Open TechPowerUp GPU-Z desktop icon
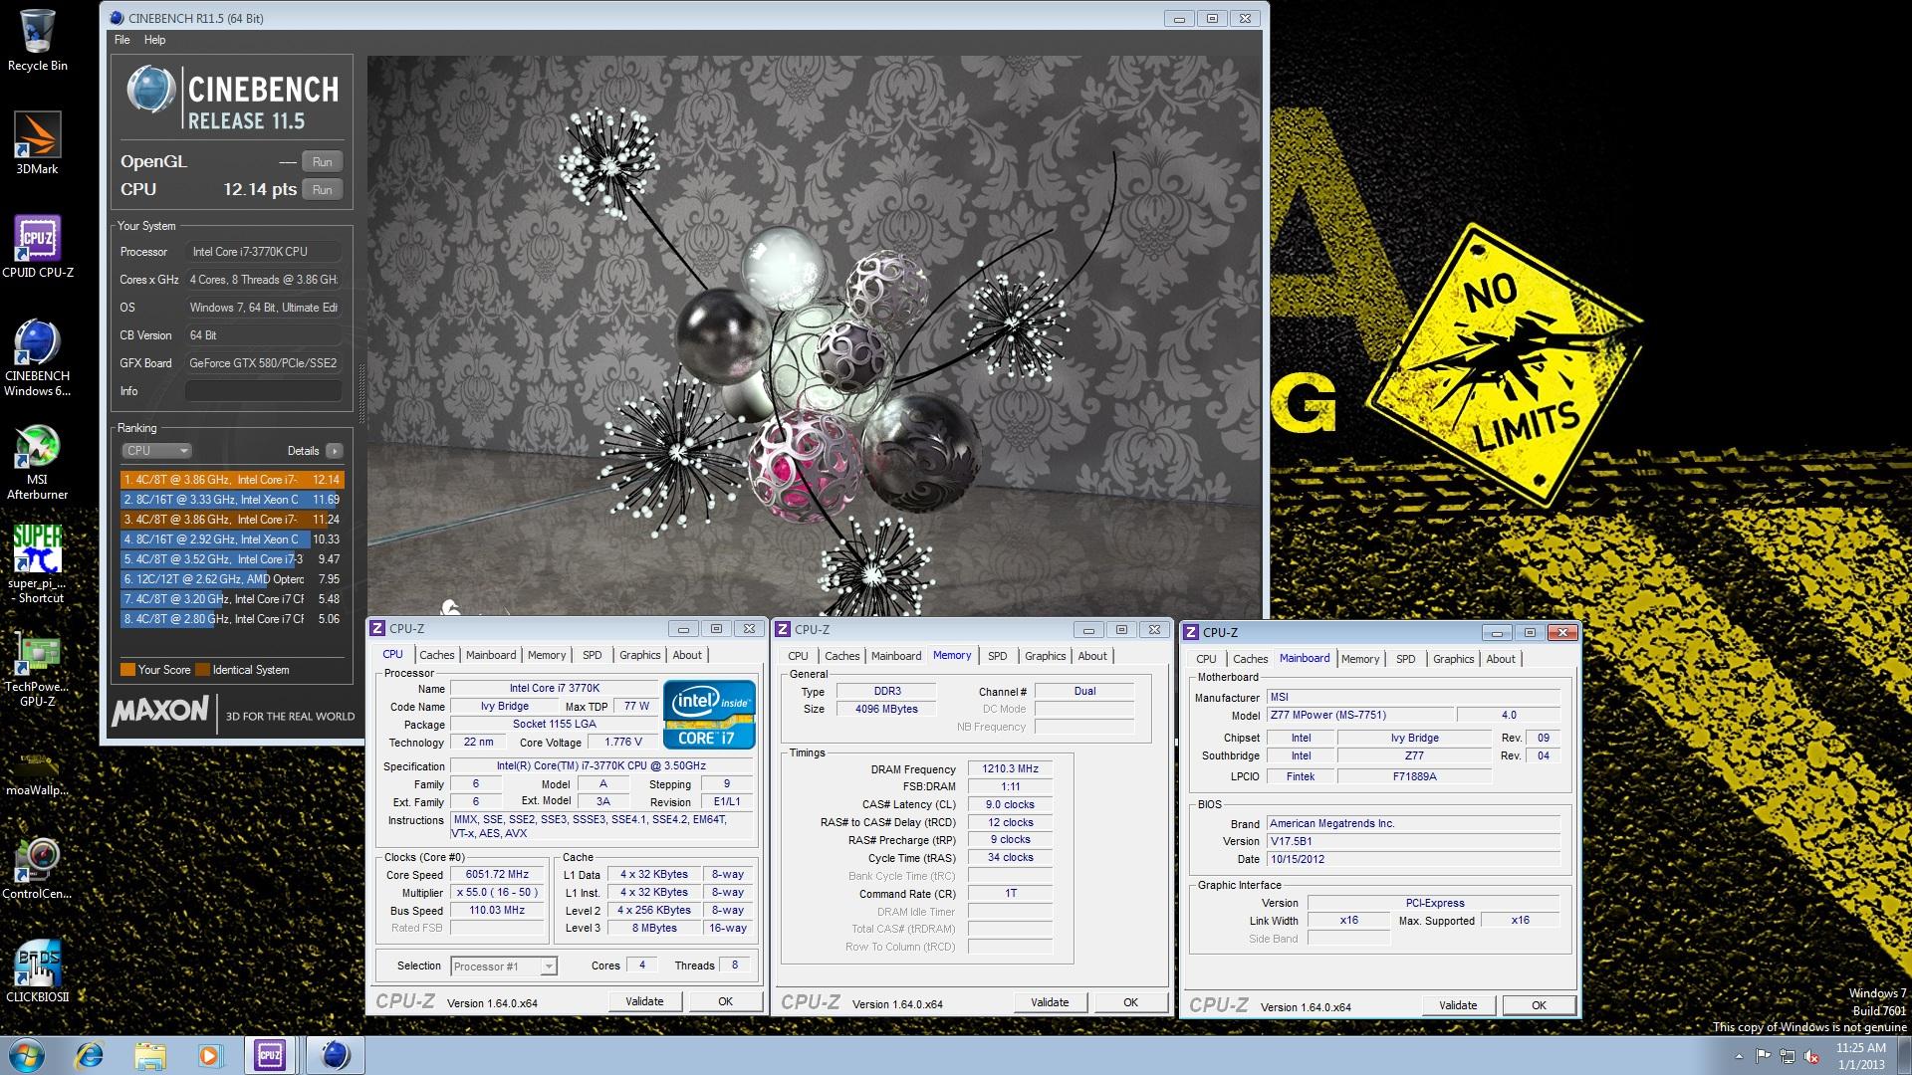This screenshot has width=1912, height=1075. 38,668
